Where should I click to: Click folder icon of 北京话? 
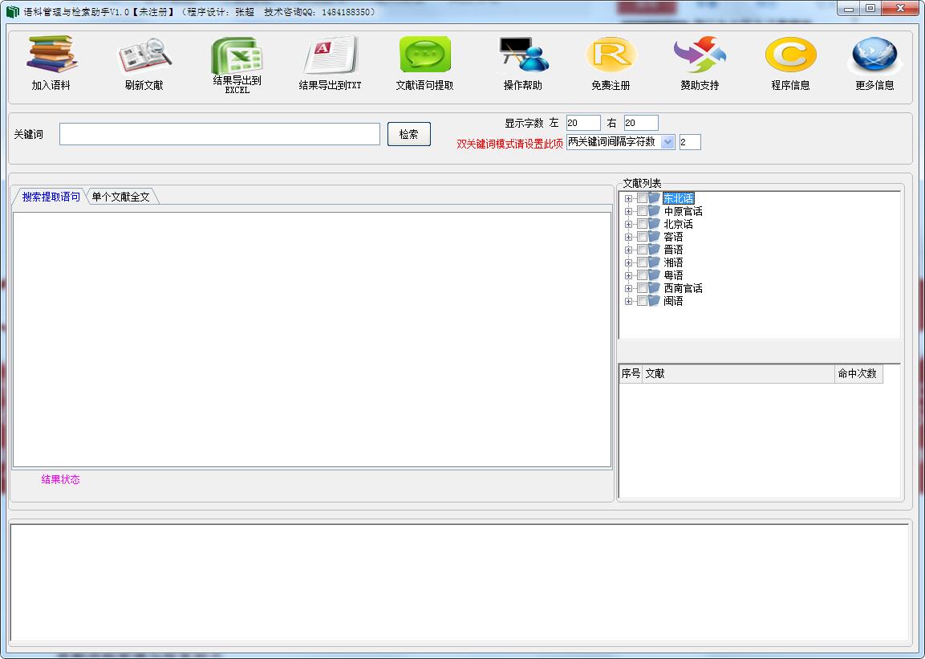tap(654, 224)
